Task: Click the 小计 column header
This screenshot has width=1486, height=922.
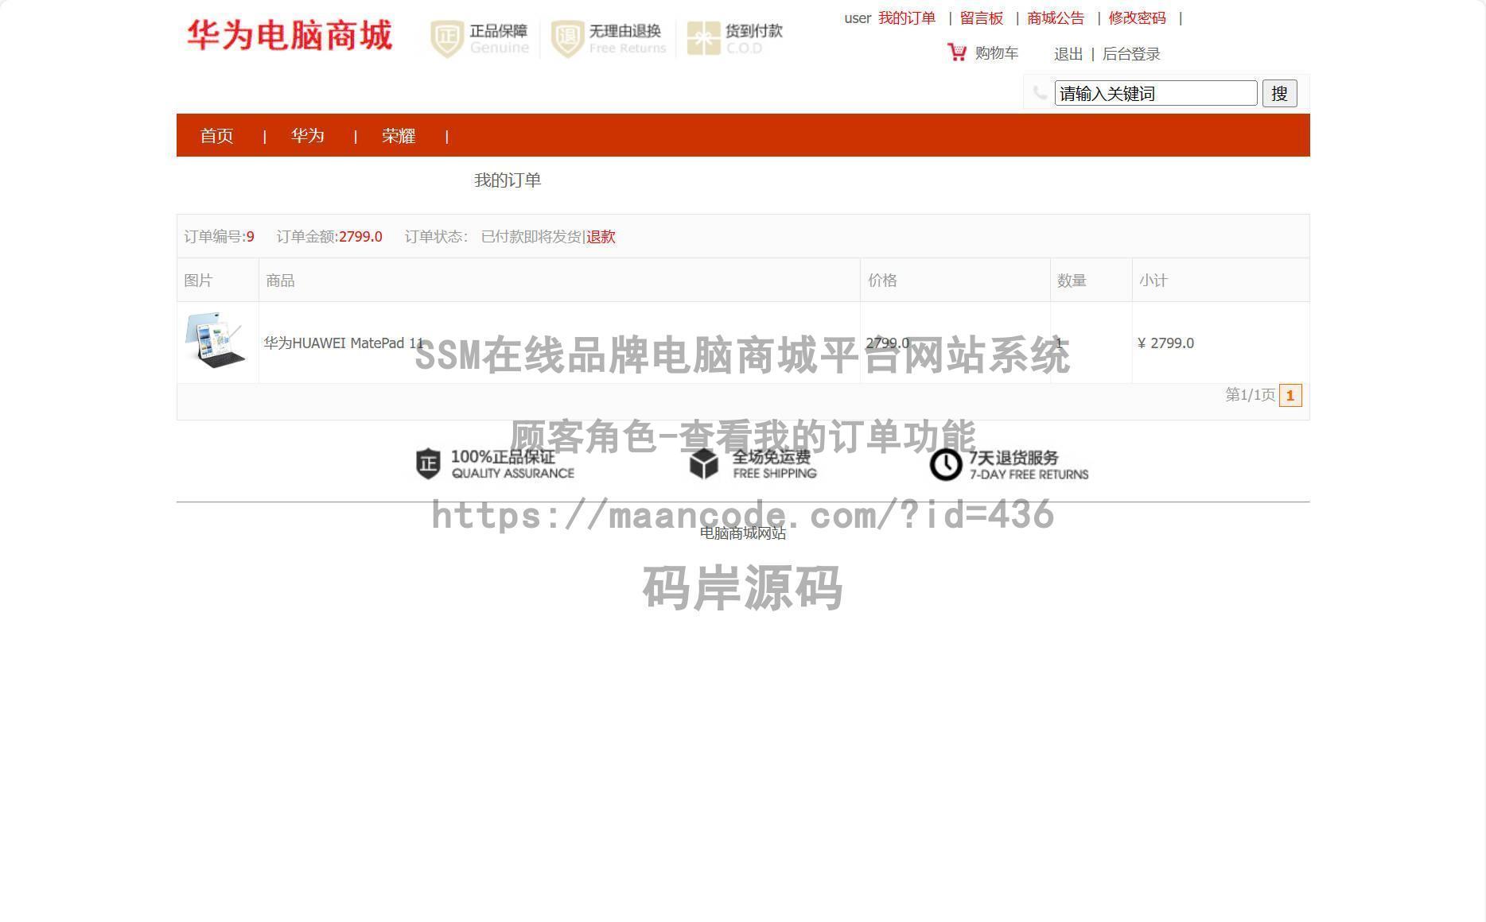Action: (x=1153, y=281)
